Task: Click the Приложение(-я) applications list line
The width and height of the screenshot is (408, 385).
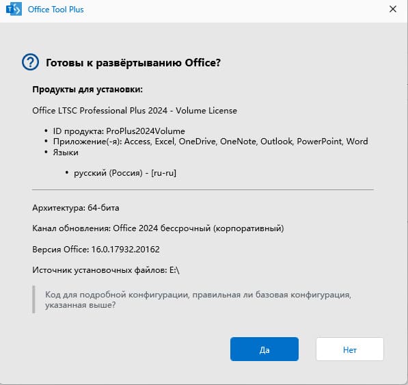Action: (210, 142)
